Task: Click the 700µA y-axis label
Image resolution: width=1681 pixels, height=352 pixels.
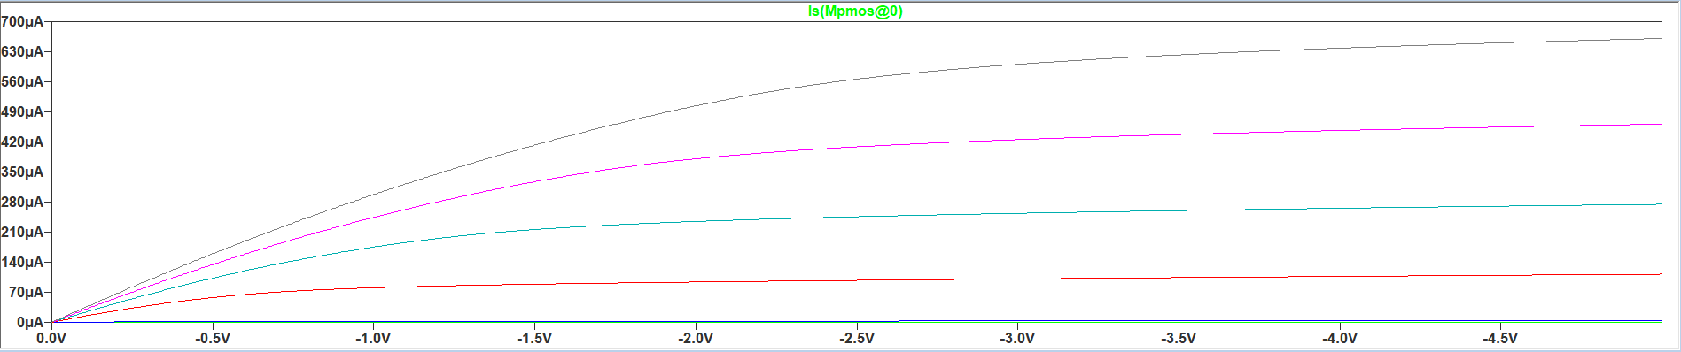Action: pos(22,22)
